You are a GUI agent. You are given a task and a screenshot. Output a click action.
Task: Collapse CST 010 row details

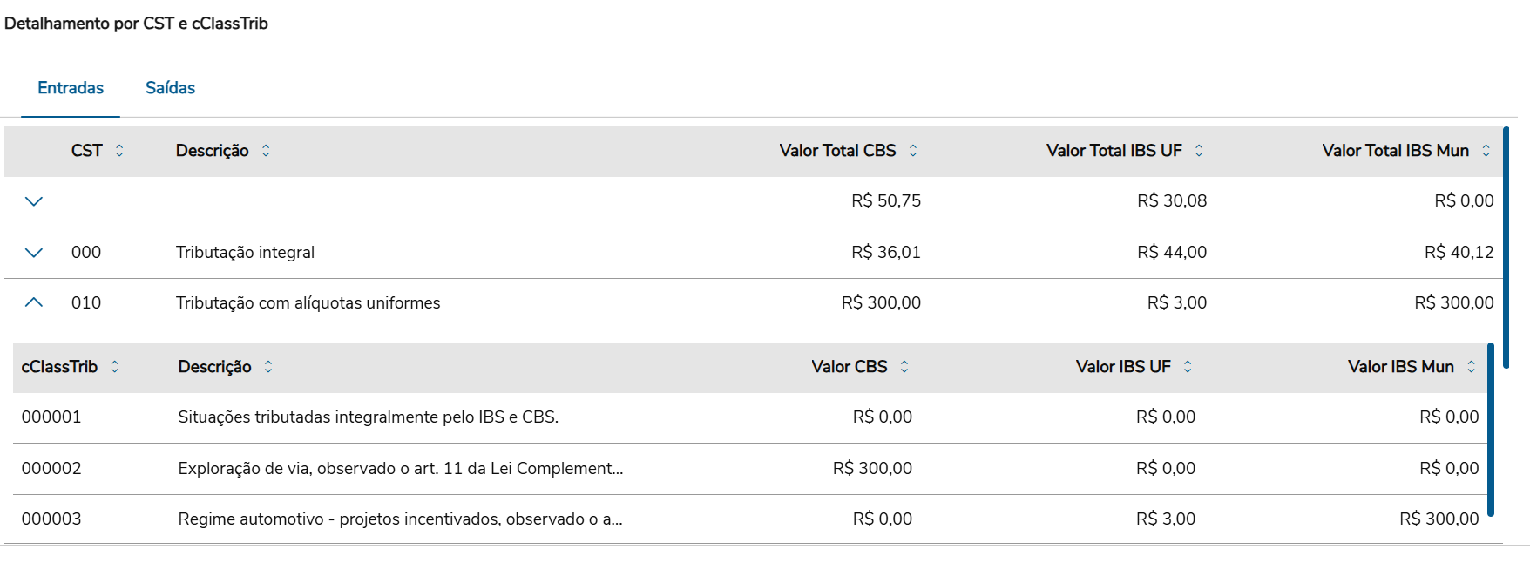[x=34, y=302]
